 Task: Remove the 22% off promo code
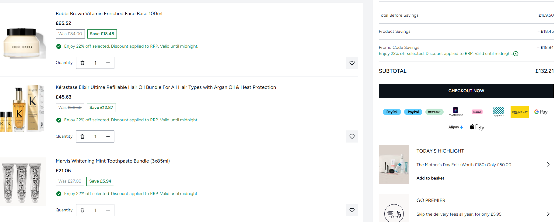point(516,54)
